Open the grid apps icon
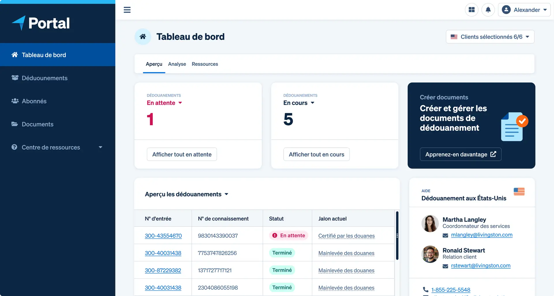 471,10
